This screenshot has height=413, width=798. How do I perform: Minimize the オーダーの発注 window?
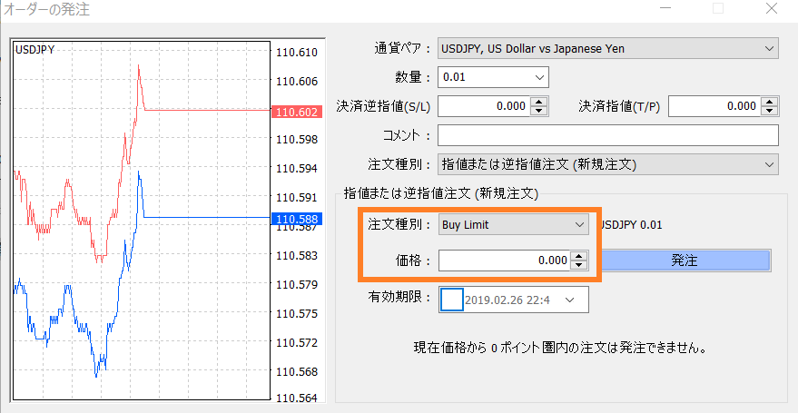click(x=665, y=9)
